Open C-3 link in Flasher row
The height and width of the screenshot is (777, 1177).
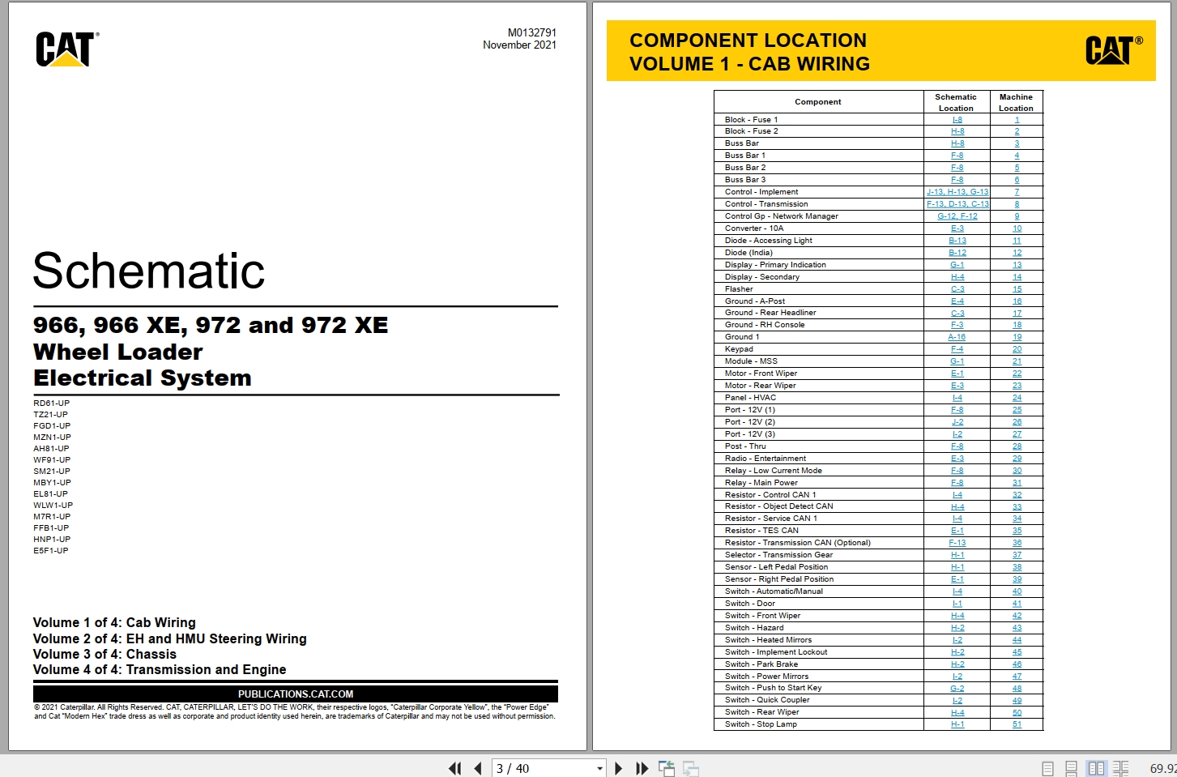(x=957, y=289)
